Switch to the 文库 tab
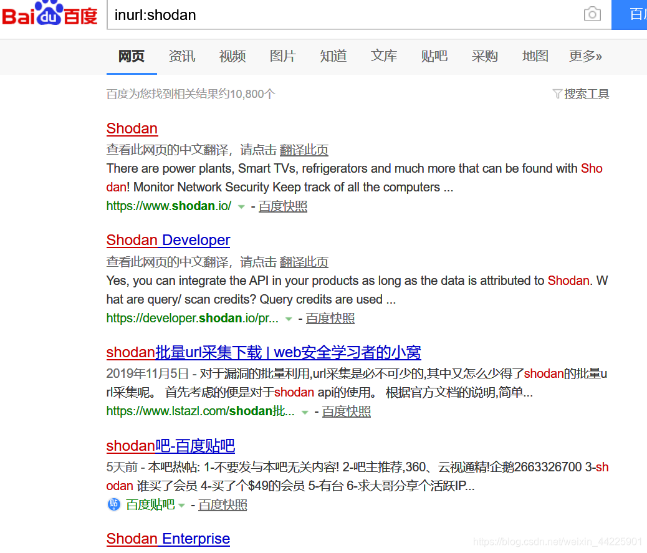The width and height of the screenshot is (647, 553). tap(384, 55)
